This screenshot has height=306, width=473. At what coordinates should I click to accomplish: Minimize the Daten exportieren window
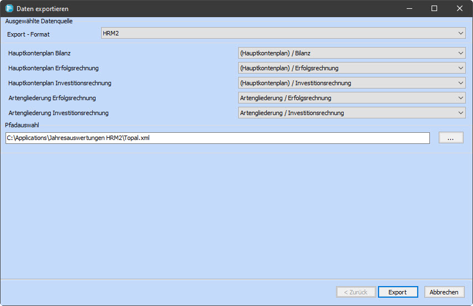pyautogui.click(x=409, y=9)
